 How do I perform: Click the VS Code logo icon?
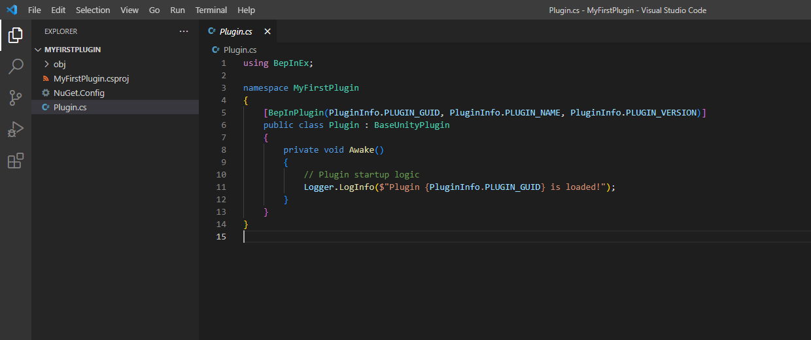tap(11, 10)
